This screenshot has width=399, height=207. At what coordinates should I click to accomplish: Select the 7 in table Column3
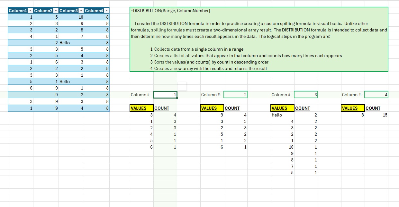tap(82, 37)
